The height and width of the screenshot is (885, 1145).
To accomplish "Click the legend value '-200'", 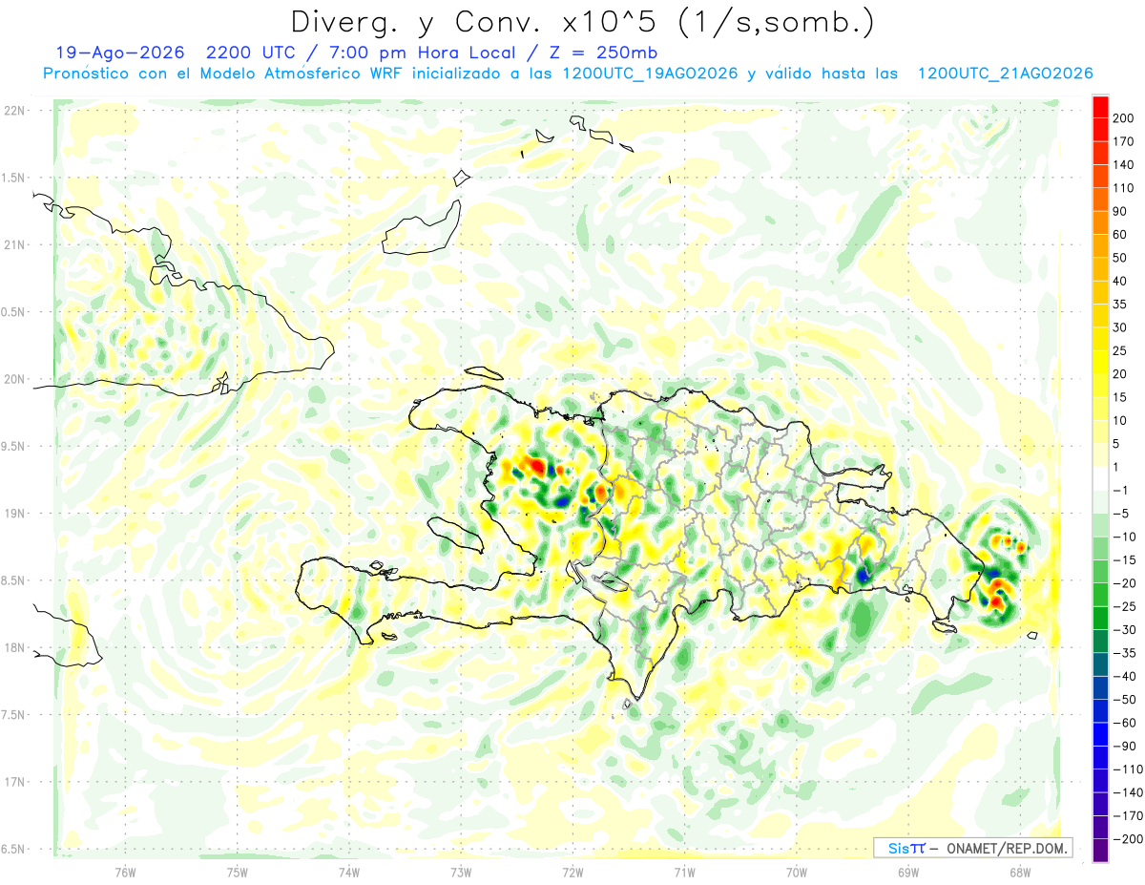I will point(1127,839).
